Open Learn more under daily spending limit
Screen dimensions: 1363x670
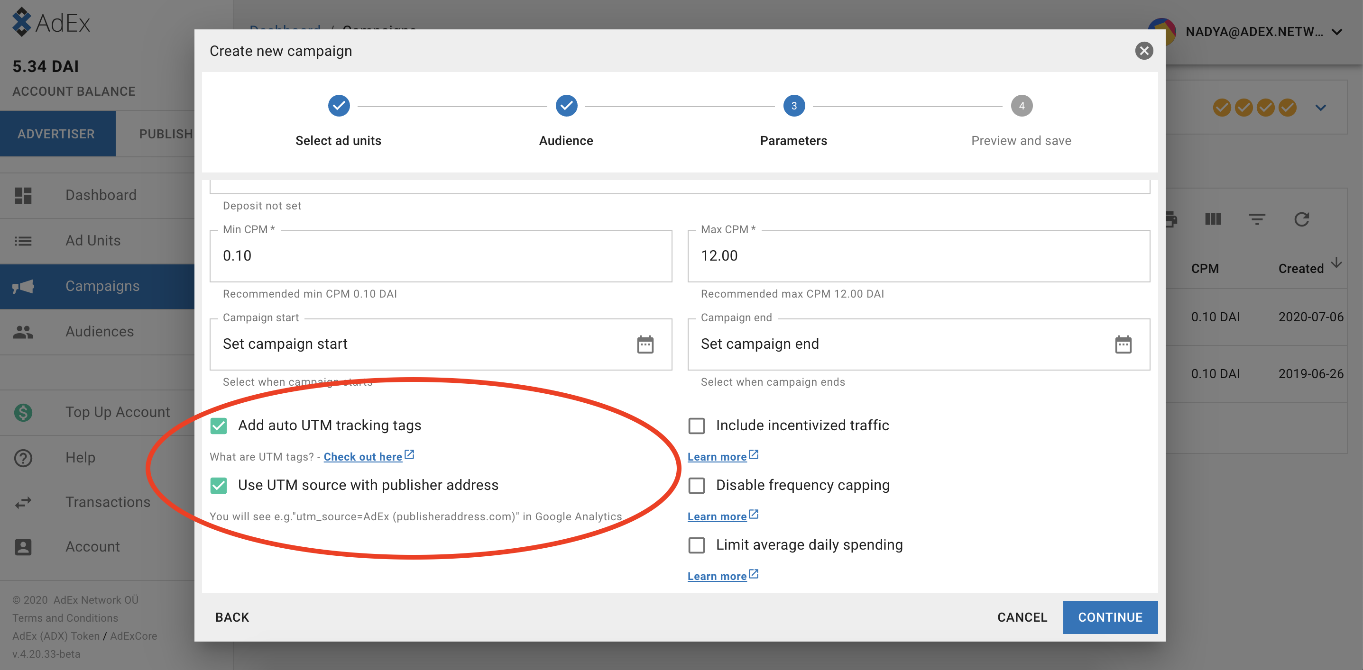[717, 576]
